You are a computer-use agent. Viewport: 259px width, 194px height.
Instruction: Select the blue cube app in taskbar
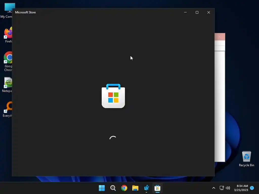pyautogui.click(x=146, y=188)
